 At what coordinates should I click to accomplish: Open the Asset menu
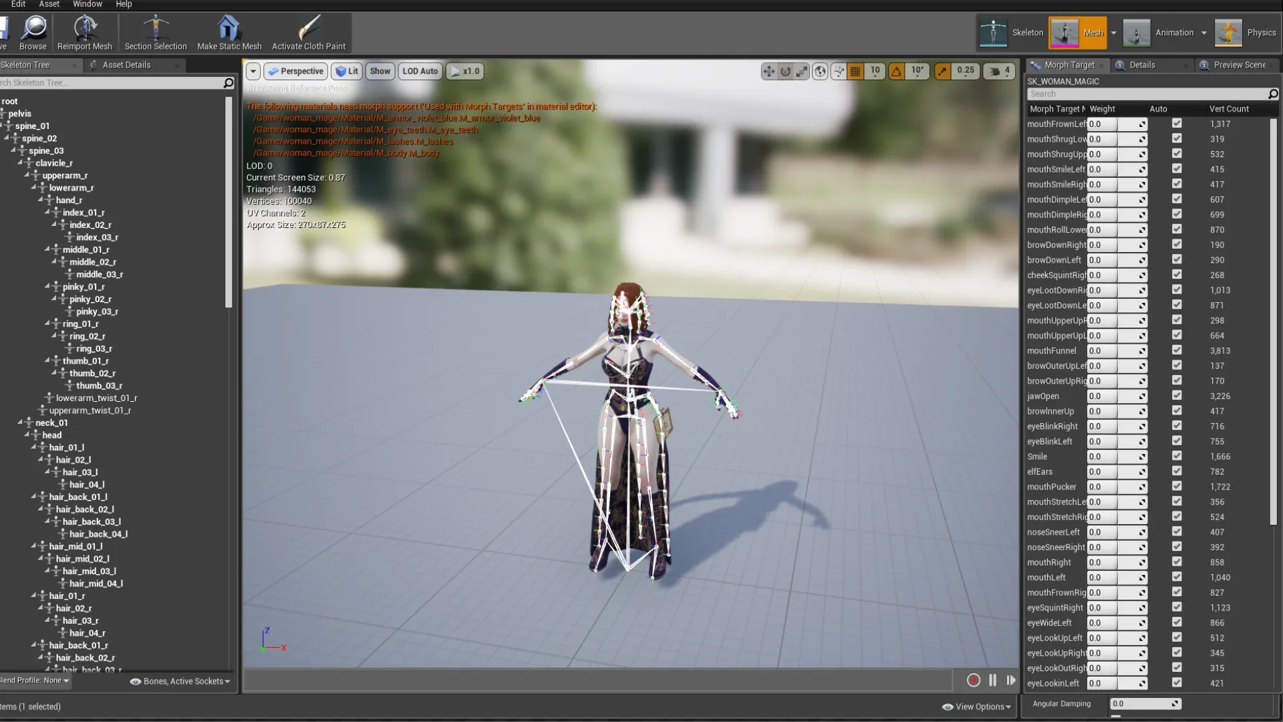pos(49,4)
